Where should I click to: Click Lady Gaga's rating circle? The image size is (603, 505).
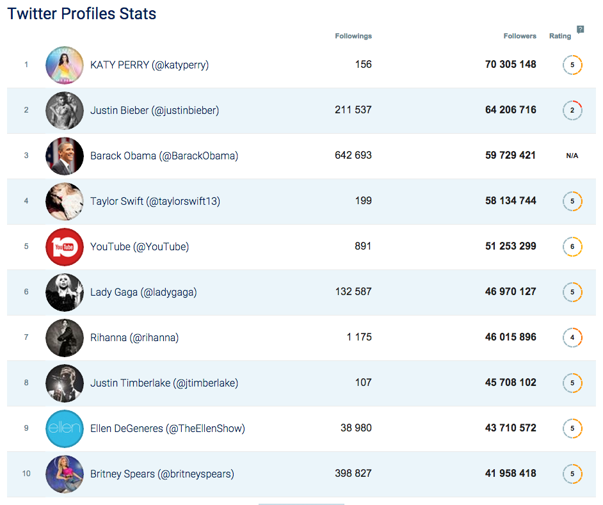pyautogui.click(x=572, y=292)
